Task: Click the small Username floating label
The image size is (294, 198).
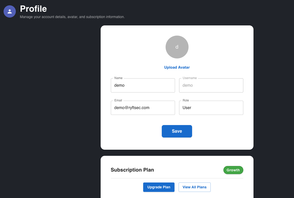Action: coord(190,78)
